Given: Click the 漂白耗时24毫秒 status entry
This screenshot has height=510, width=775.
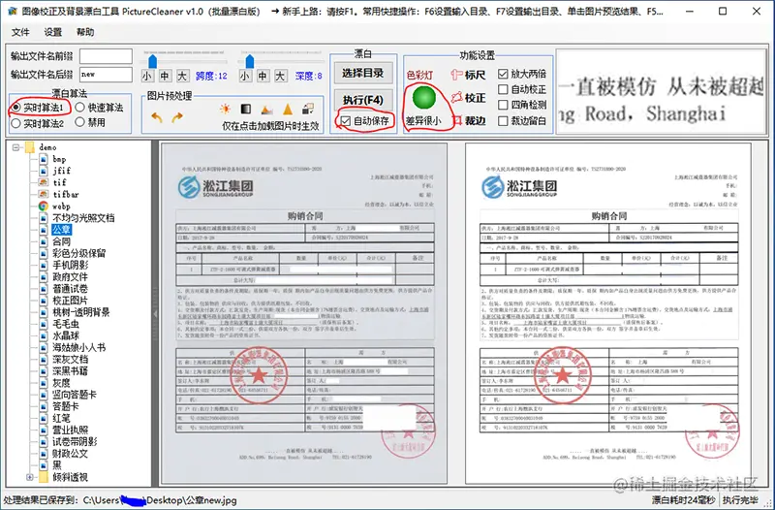Looking at the screenshot, I should 683,500.
